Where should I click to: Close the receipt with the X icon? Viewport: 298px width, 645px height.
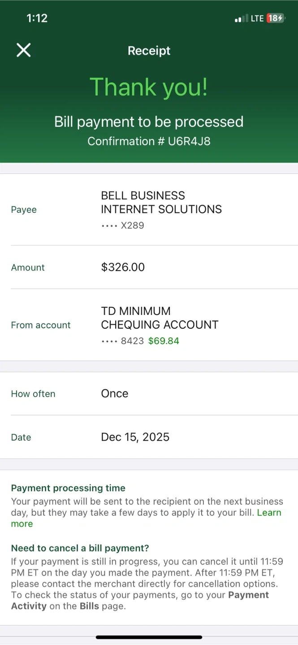click(24, 50)
